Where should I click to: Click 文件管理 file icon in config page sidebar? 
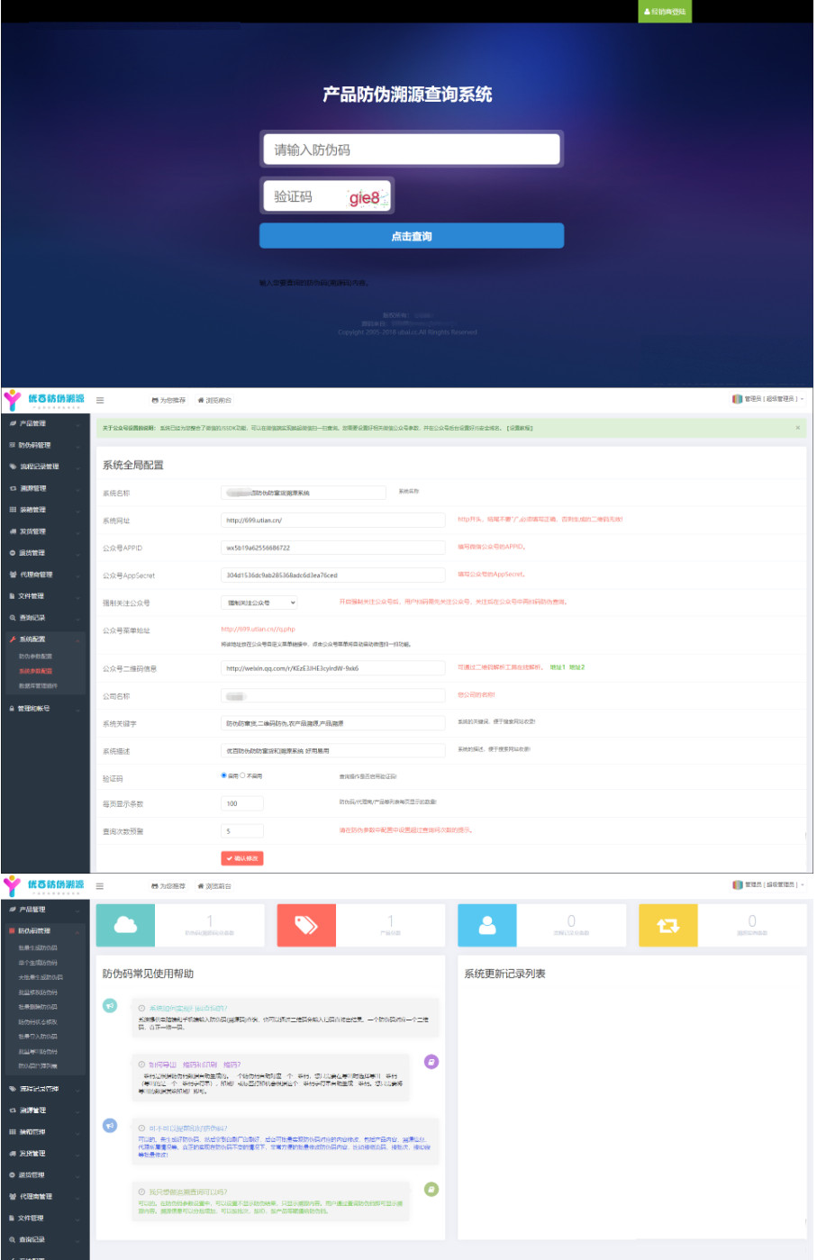[x=13, y=596]
